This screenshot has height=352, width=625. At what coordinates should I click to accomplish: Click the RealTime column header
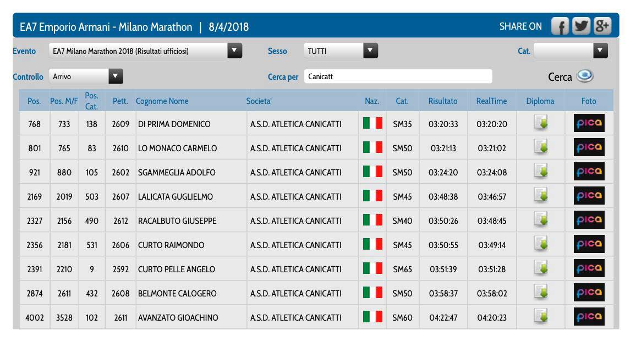tap(491, 101)
